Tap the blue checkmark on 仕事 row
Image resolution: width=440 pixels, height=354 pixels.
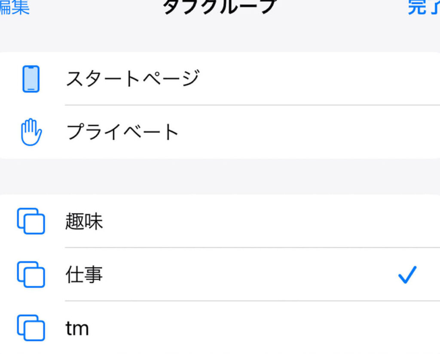[407, 275]
